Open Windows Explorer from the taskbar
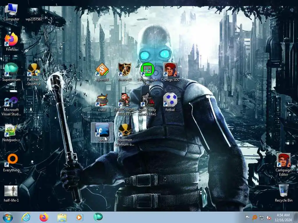 (62, 217)
